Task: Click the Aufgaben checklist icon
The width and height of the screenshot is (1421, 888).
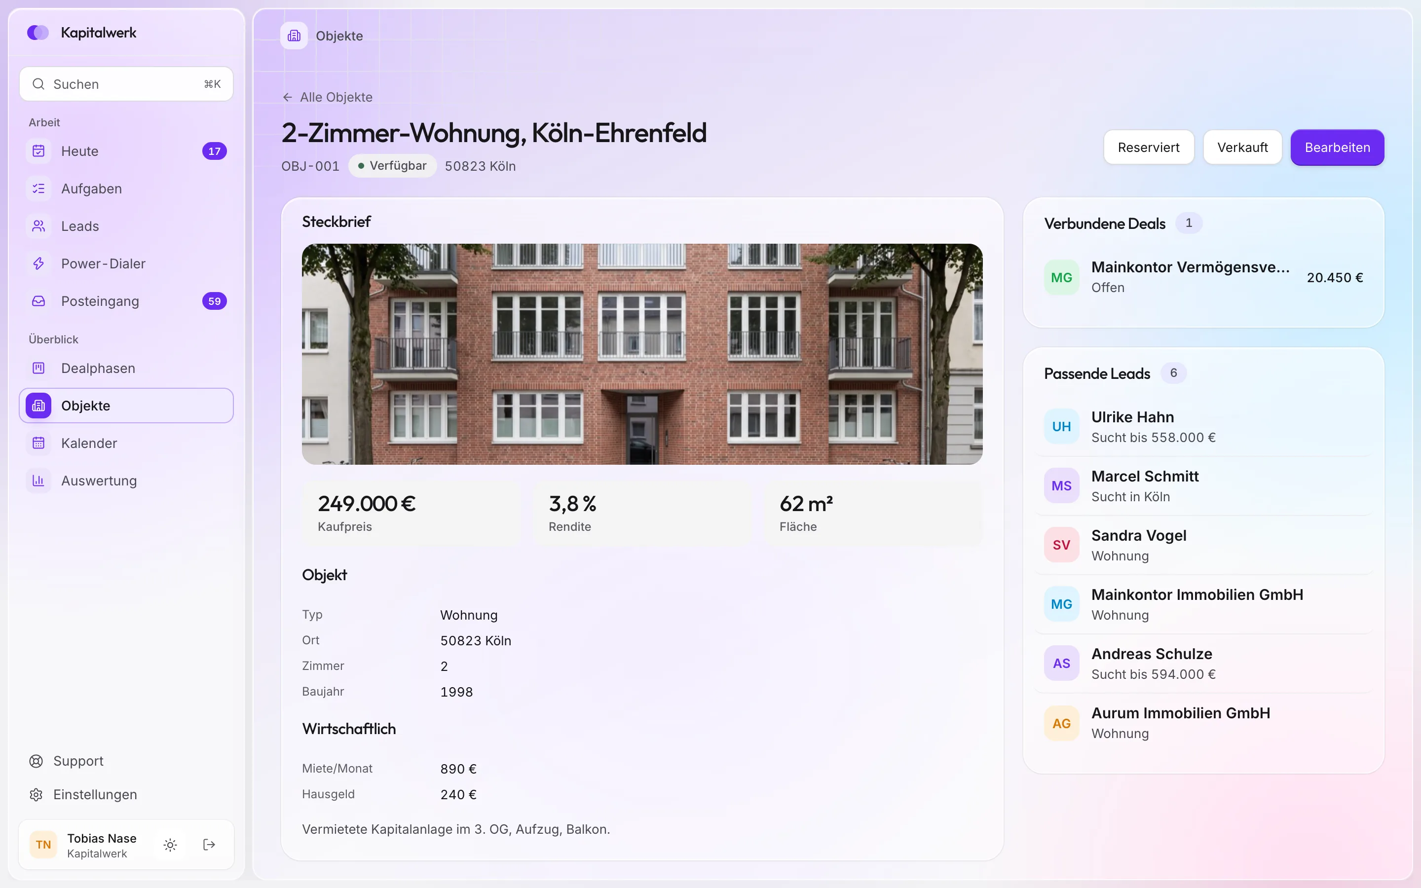Action: (39, 188)
